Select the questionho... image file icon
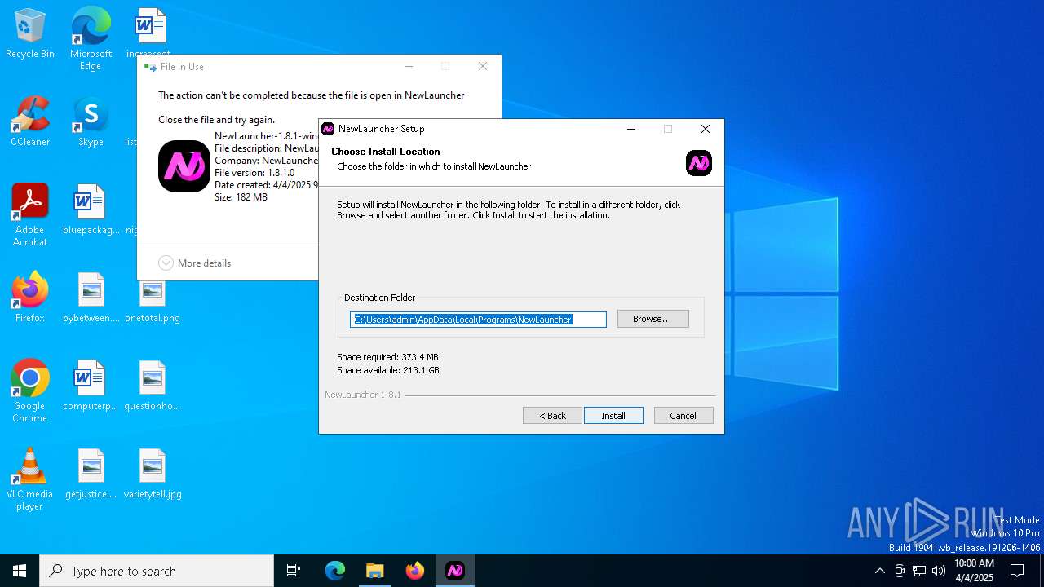The height and width of the screenshot is (587, 1044). pos(153,386)
